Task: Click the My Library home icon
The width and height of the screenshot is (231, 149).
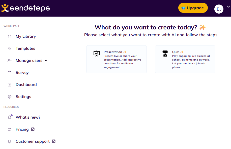Action: point(10,36)
